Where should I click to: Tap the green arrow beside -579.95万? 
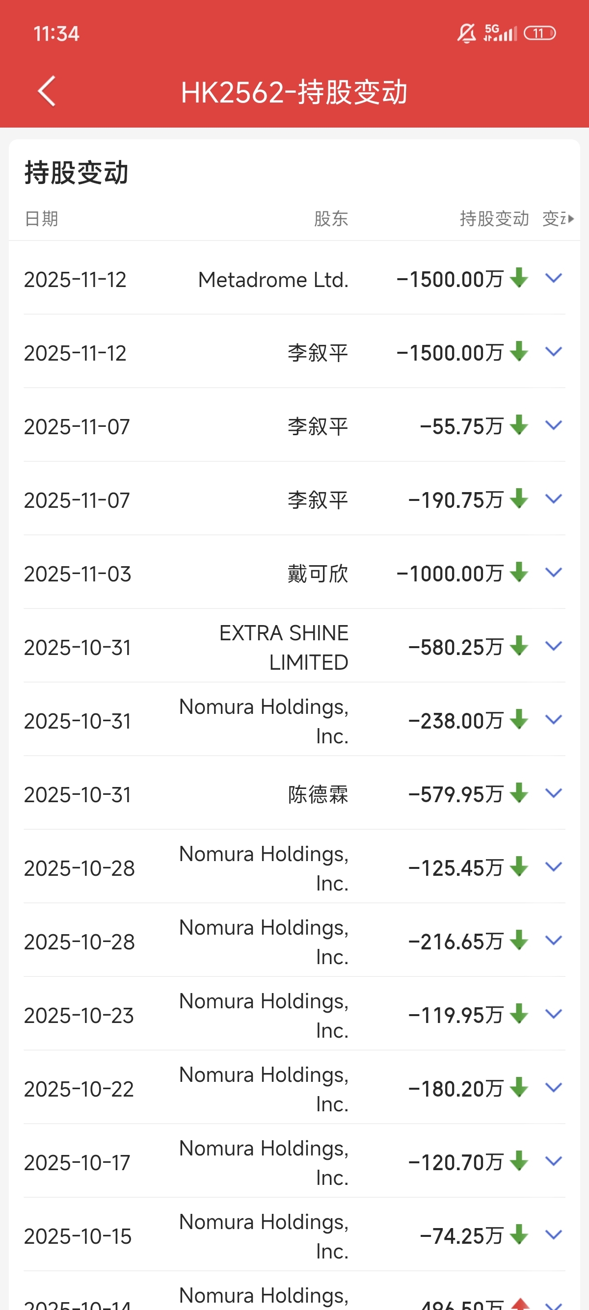(519, 793)
